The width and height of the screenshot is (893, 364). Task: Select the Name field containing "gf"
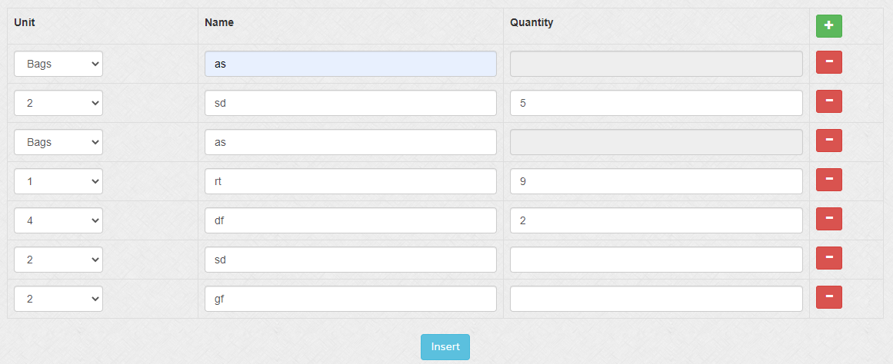pyautogui.click(x=350, y=299)
